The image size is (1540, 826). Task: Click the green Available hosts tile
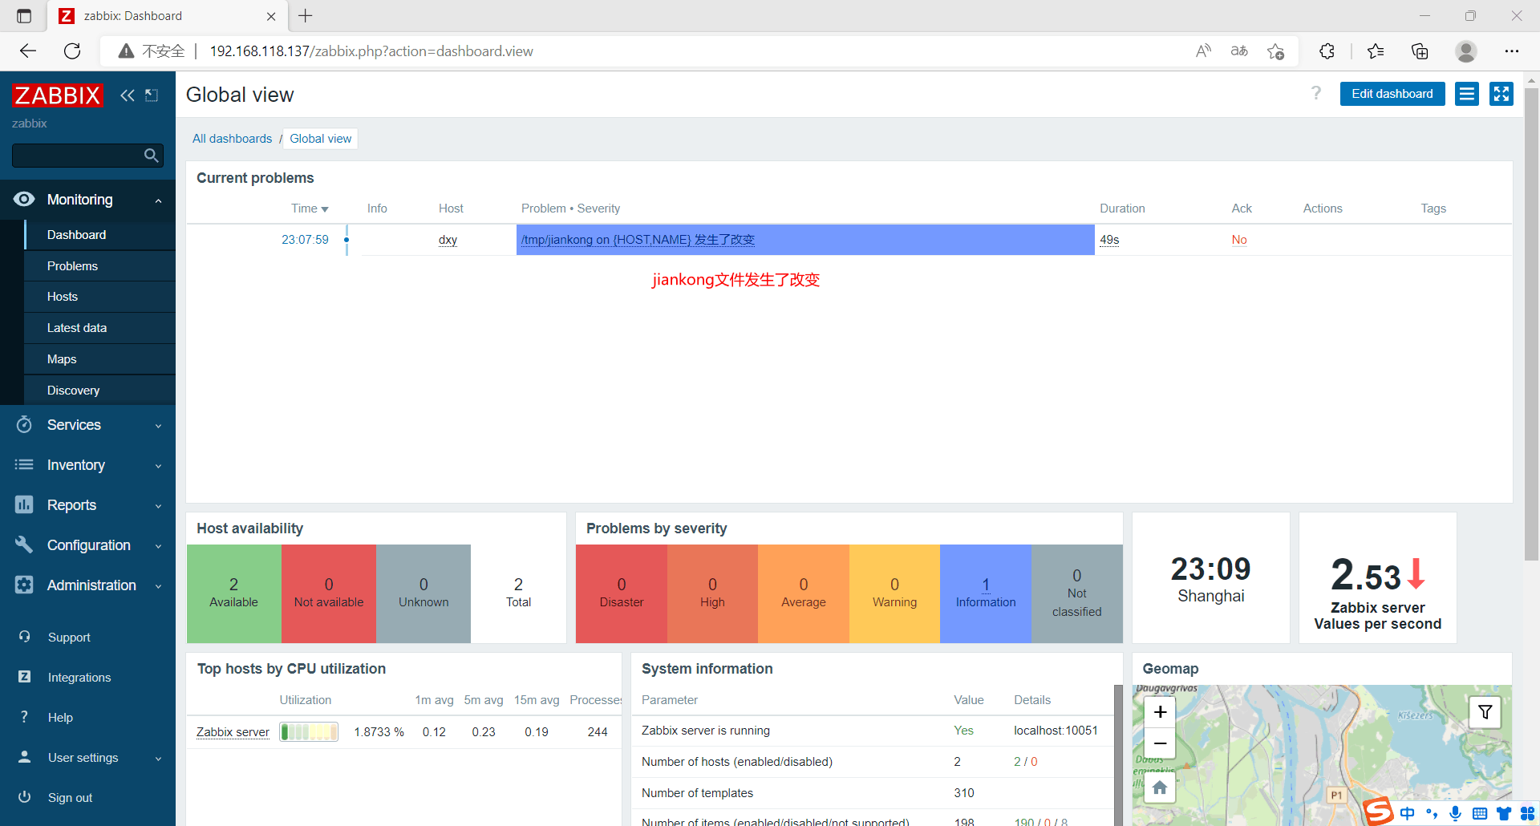234,593
